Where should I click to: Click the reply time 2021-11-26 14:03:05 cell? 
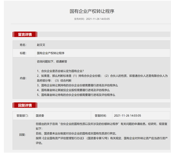pyautogui.click(x=141, y=115)
